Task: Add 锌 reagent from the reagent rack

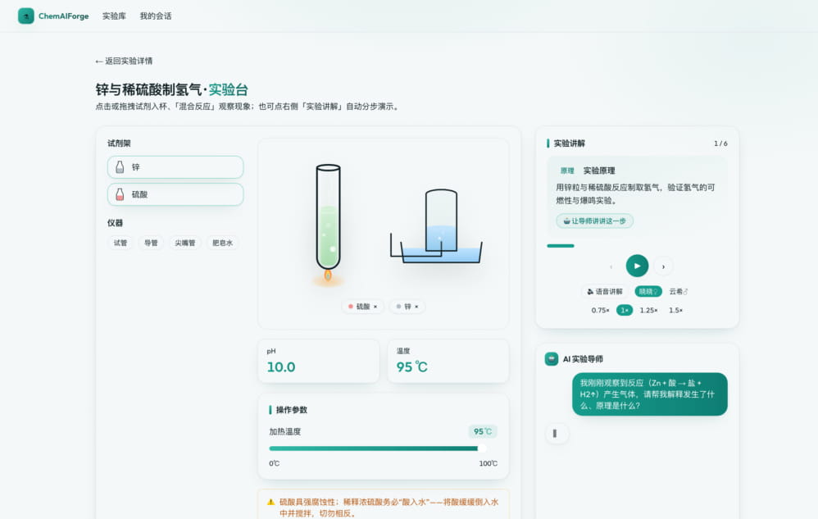Action: 175,167
